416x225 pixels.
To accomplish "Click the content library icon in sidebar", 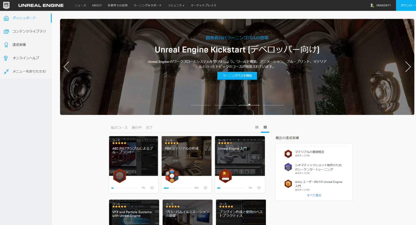I will (6, 31).
